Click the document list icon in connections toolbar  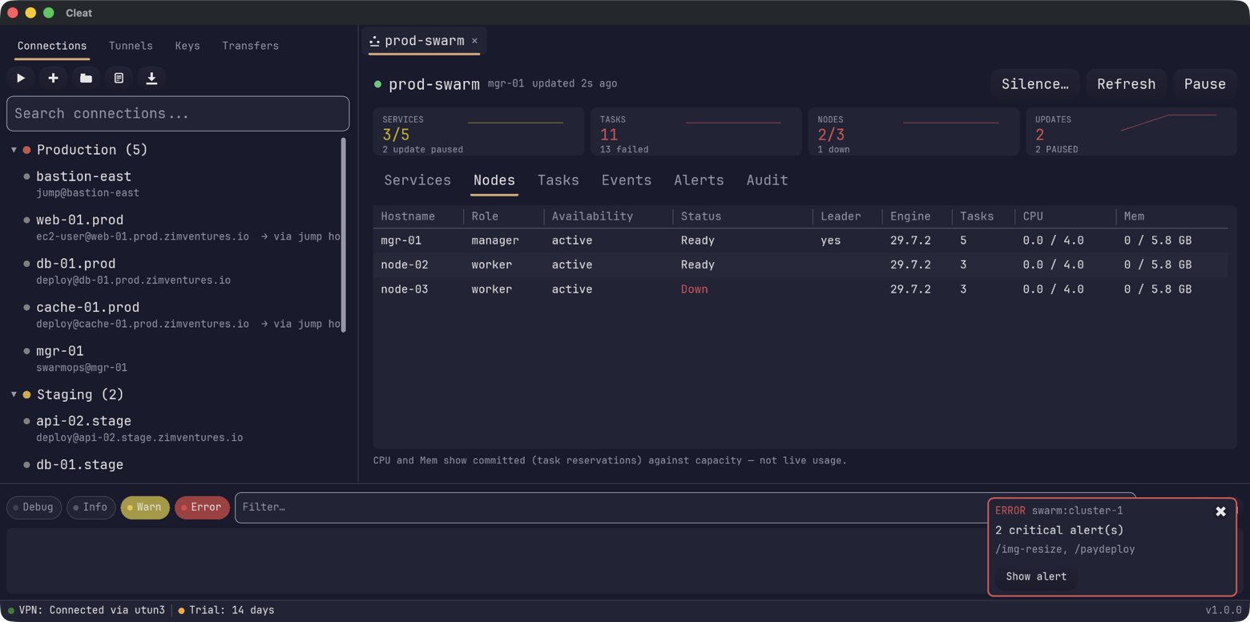coord(119,78)
